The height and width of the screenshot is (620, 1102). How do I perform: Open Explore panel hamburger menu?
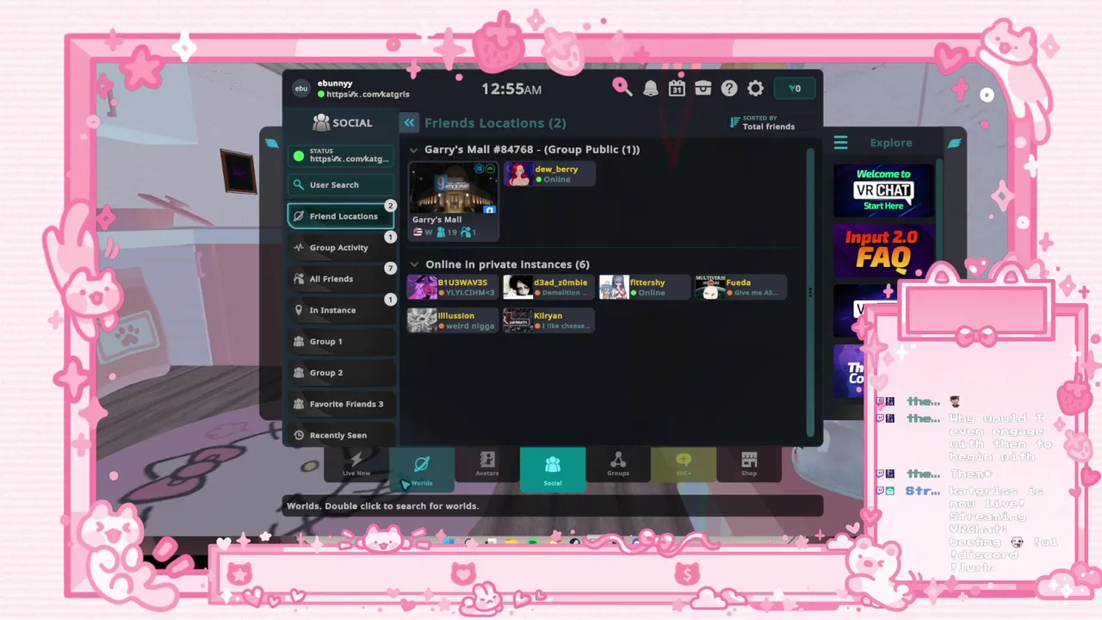[841, 143]
